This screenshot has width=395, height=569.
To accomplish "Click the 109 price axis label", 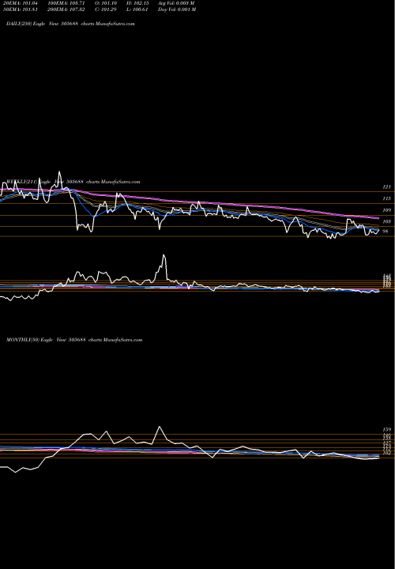I will [x=386, y=210].
